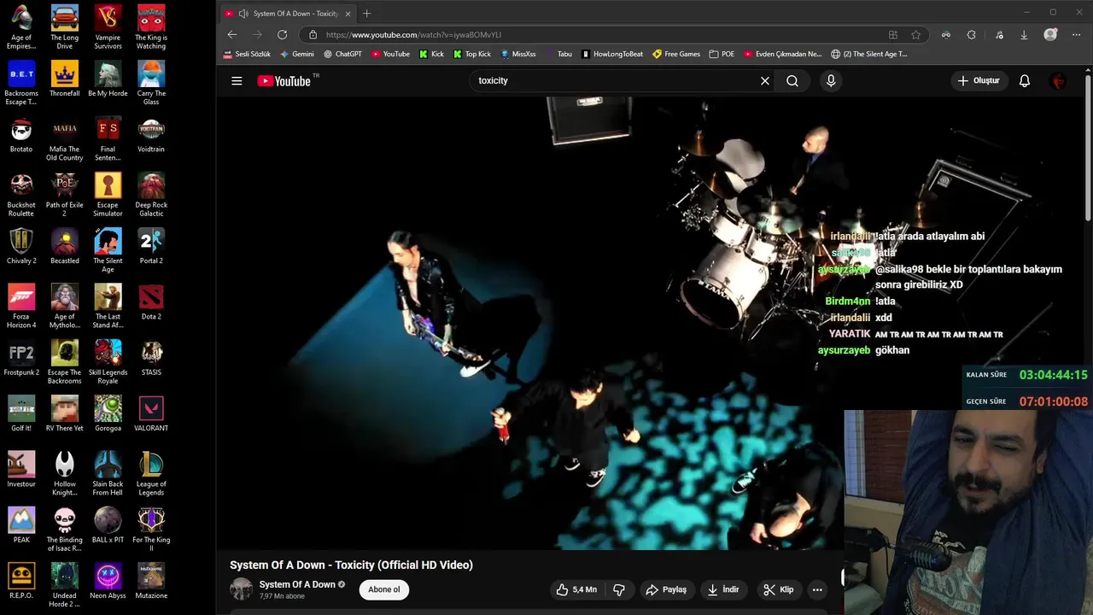1093x615 pixels.
Task: Open the POE bookmarks folder
Action: tap(722, 54)
